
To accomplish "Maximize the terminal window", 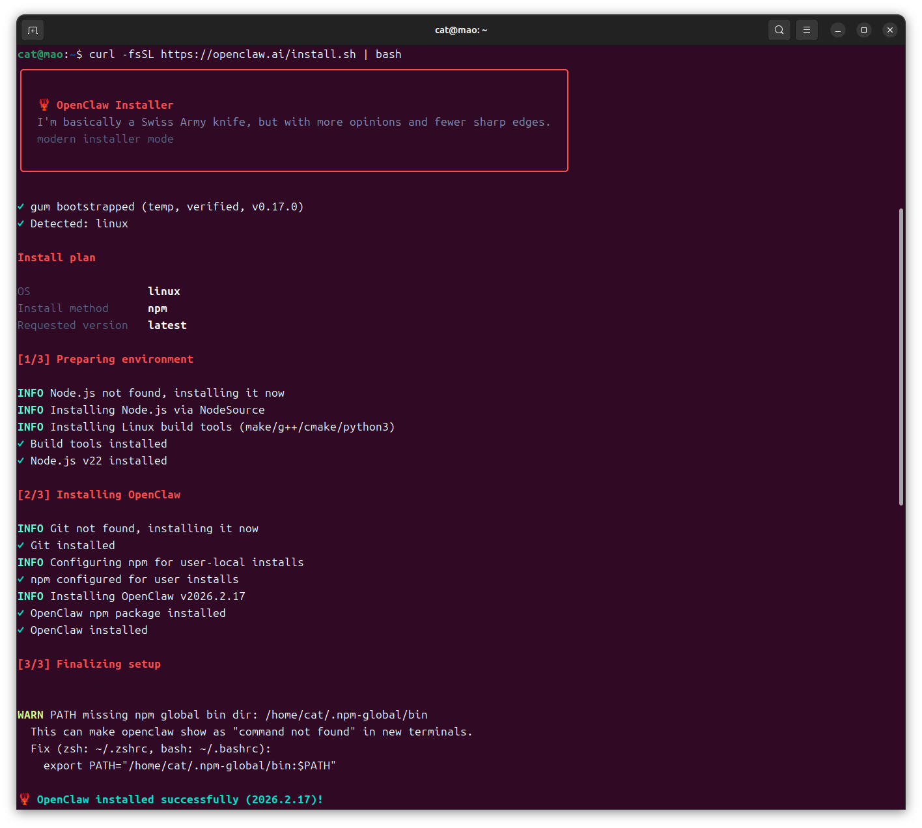I will pyautogui.click(x=864, y=30).
